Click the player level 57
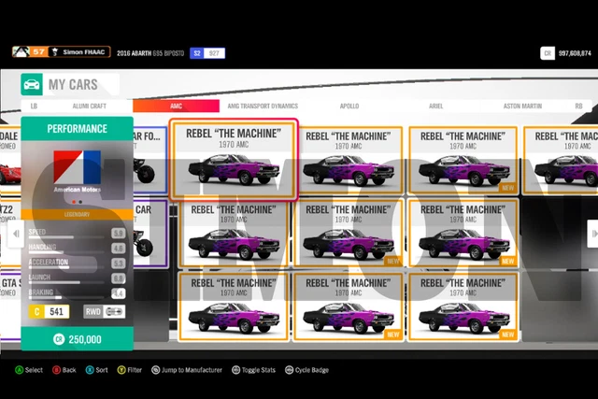Viewport: 598px width, 399px height. pyautogui.click(x=38, y=51)
